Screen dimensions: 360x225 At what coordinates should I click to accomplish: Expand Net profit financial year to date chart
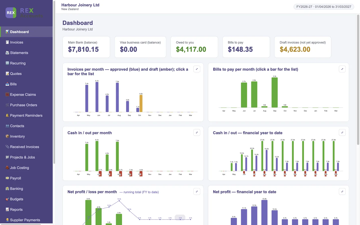tap(342, 191)
